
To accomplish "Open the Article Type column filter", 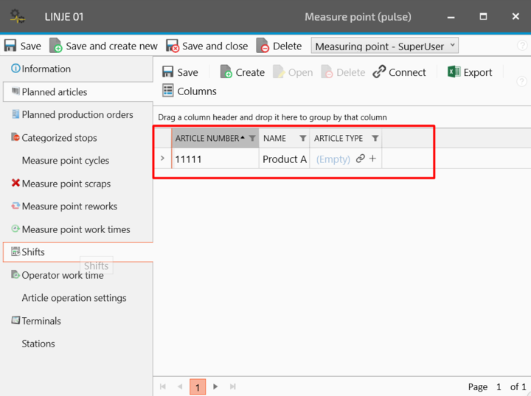I will (x=375, y=139).
